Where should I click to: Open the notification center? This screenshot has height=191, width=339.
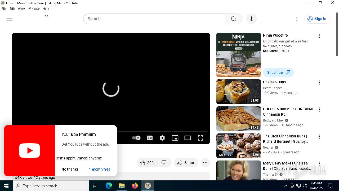tap(330, 186)
